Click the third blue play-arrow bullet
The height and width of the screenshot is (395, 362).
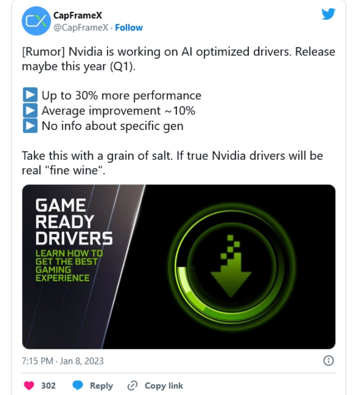(30, 126)
